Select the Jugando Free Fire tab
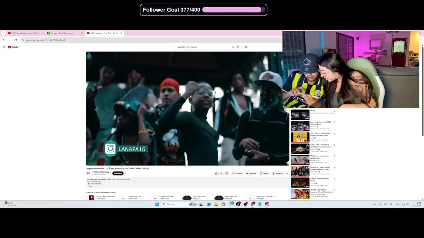Viewport: 424px width, 238px height. (104, 33)
